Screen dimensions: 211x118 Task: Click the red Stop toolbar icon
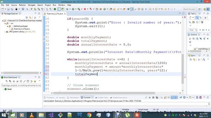85,9
